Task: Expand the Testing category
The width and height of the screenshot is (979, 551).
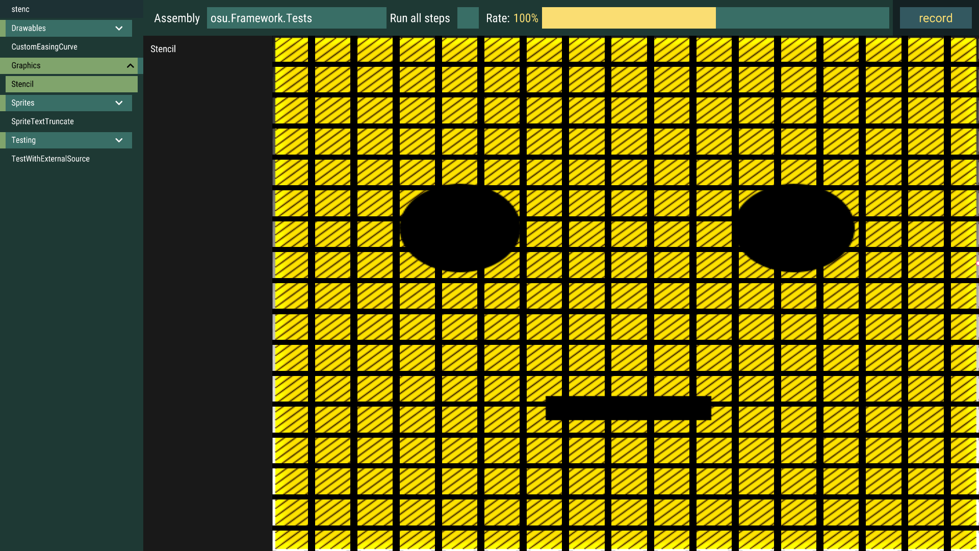Action: 119,140
